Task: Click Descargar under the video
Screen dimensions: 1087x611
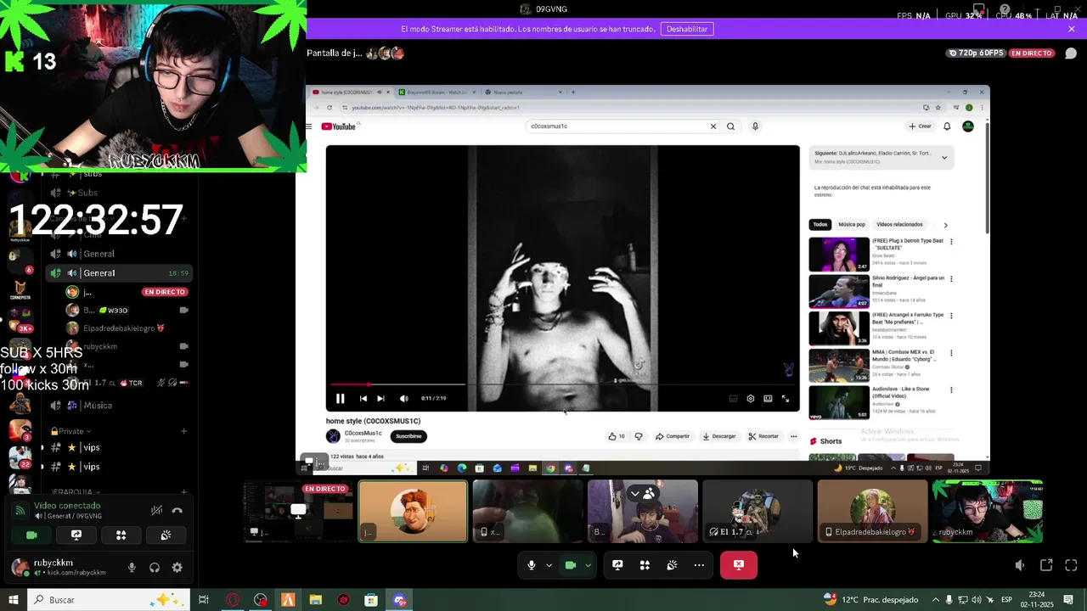Action: click(719, 436)
